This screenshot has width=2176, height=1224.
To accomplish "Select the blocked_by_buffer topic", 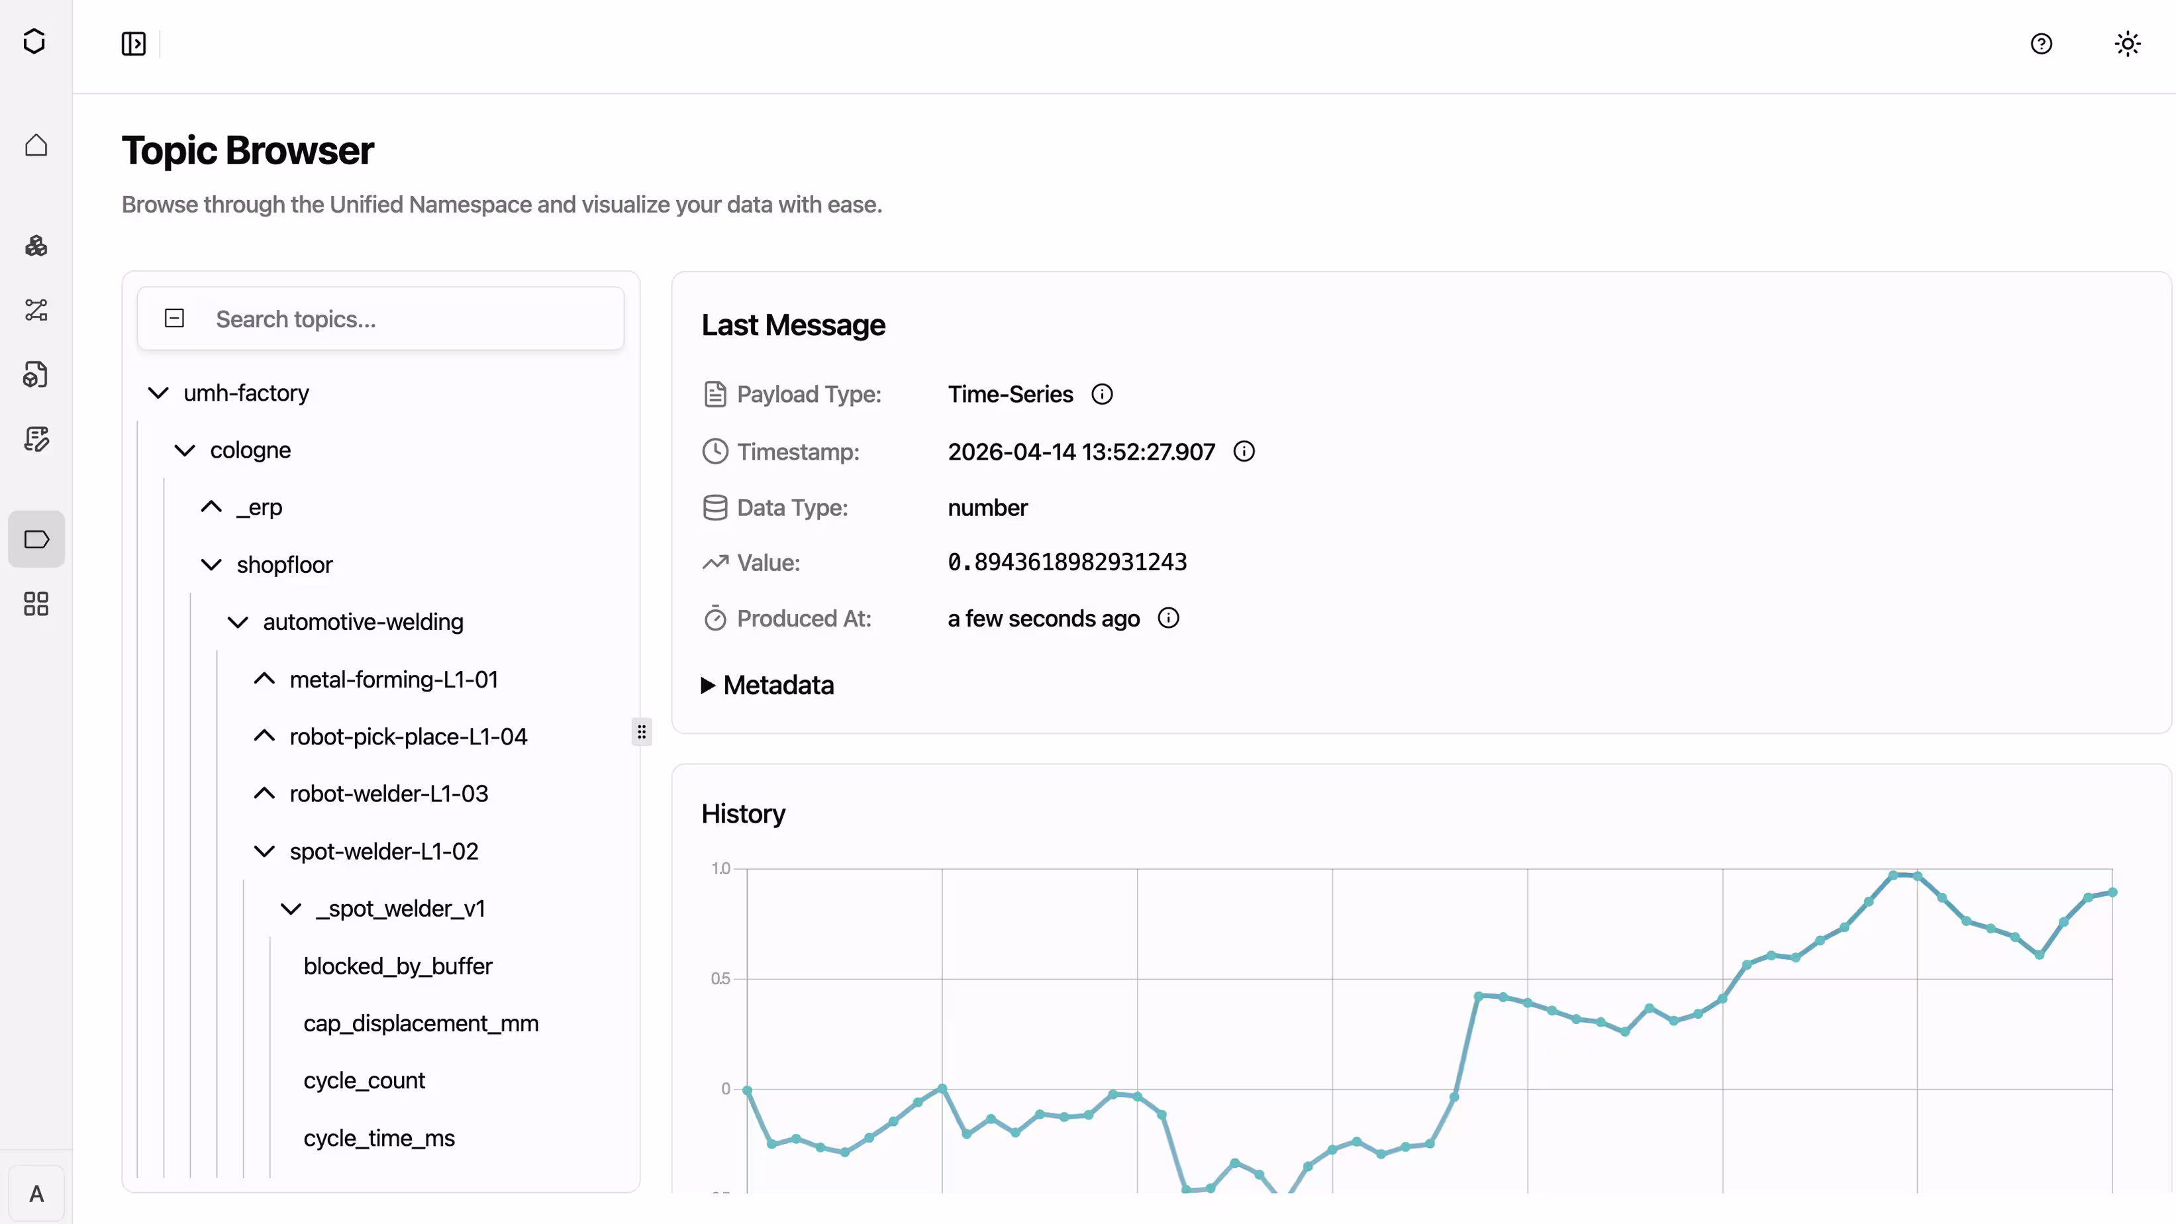I will click(x=397, y=966).
